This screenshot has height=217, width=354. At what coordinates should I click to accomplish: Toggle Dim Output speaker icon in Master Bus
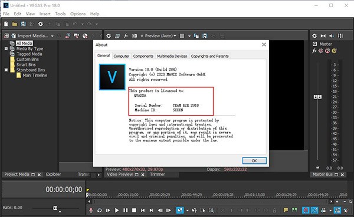332,36
